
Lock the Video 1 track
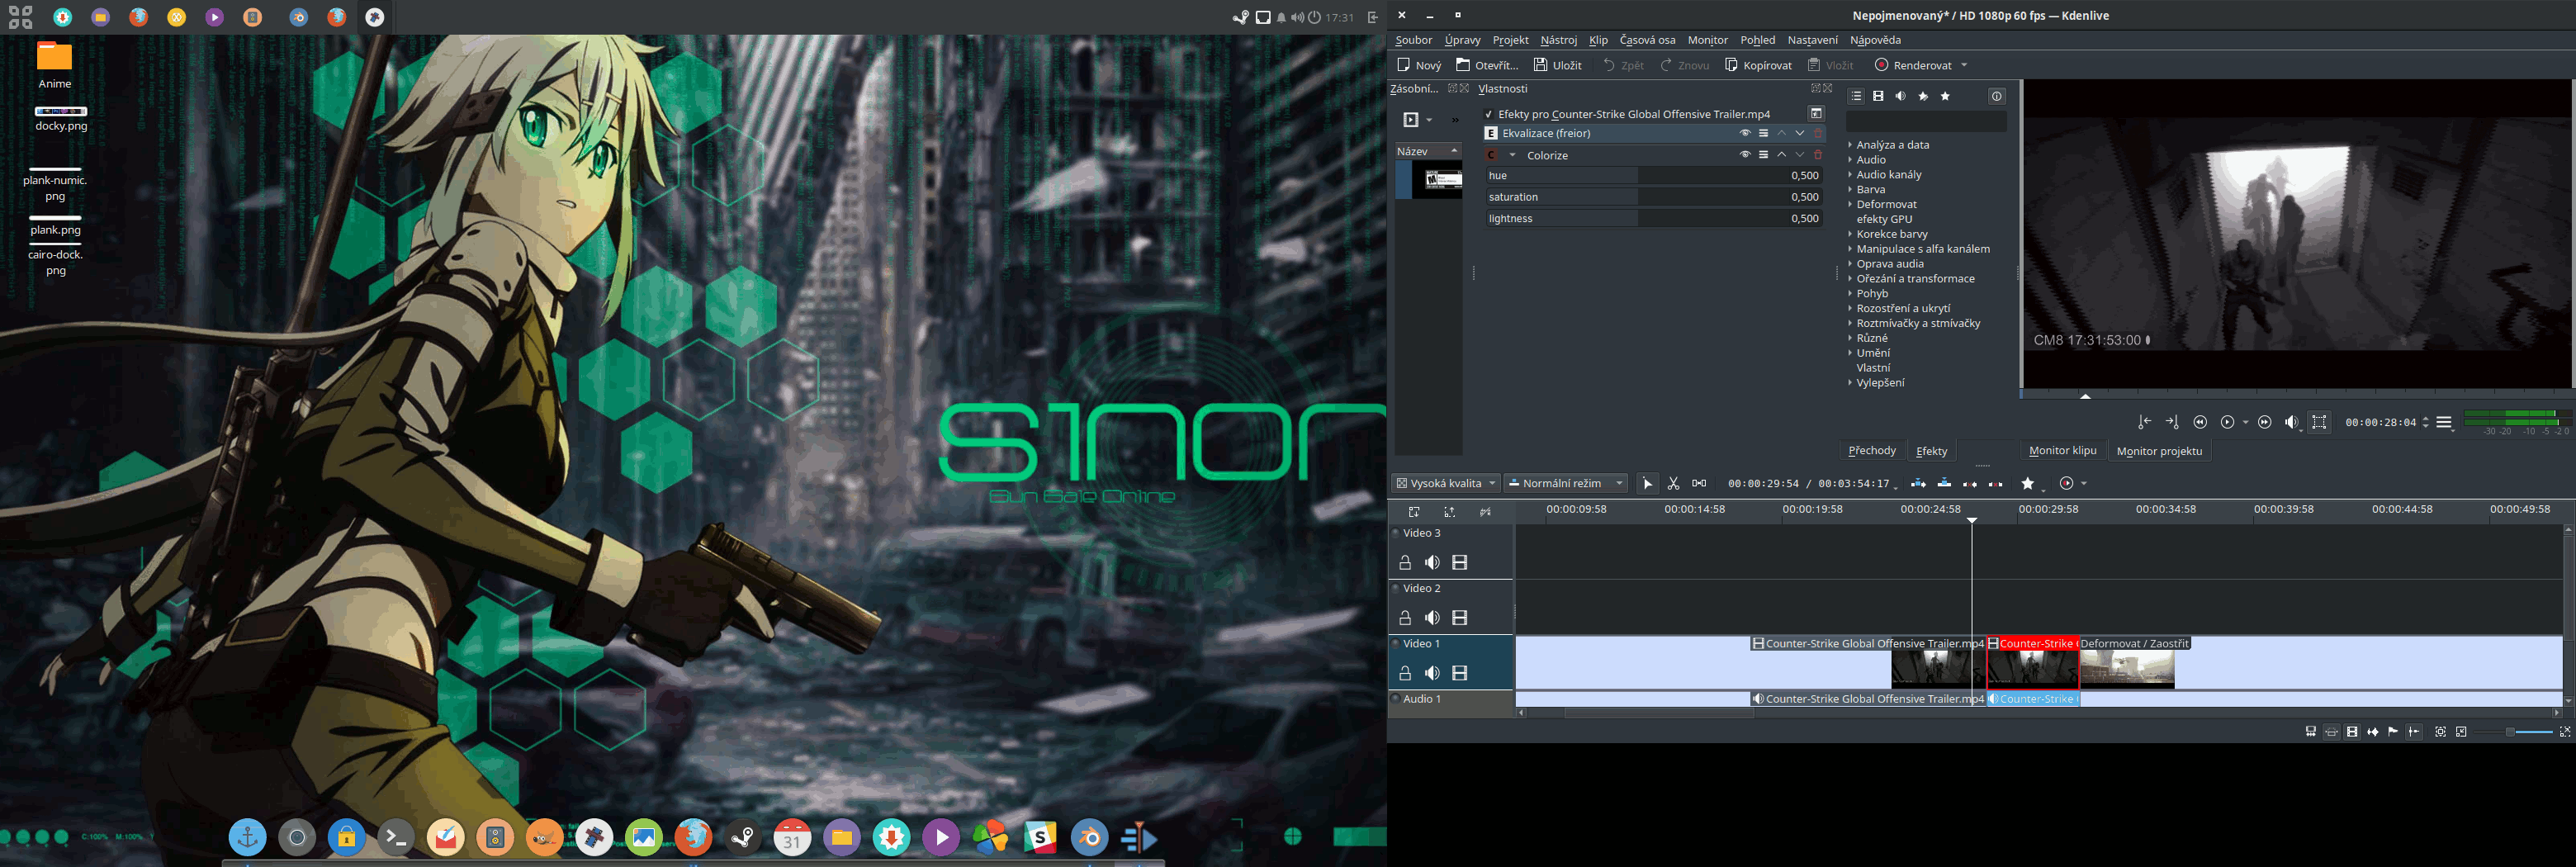click(x=1405, y=674)
